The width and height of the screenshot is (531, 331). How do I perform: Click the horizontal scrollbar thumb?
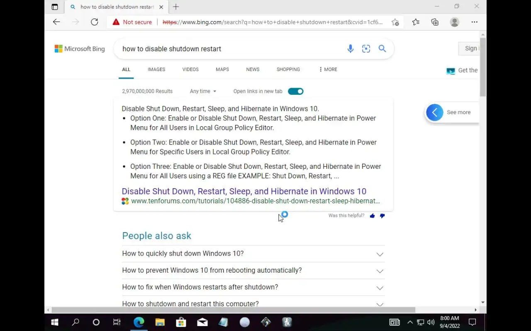click(x=233, y=309)
